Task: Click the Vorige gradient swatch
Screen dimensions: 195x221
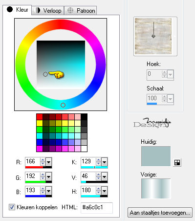Action: click(x=156, y=189)
